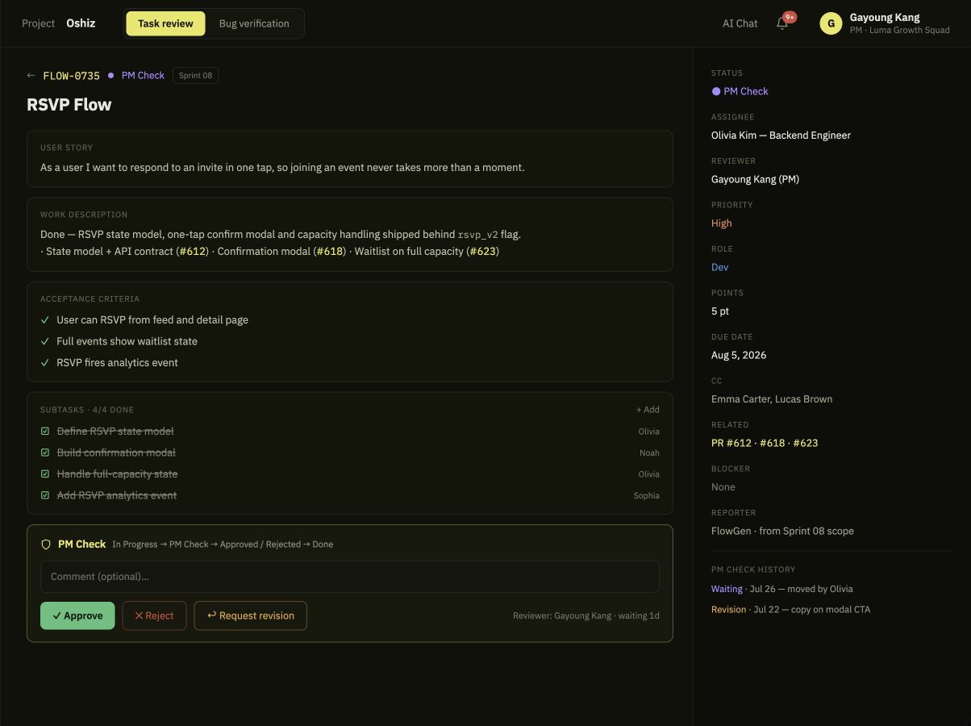
Task: Click the 9+ notification badge
Action: (x=790, y=17)
